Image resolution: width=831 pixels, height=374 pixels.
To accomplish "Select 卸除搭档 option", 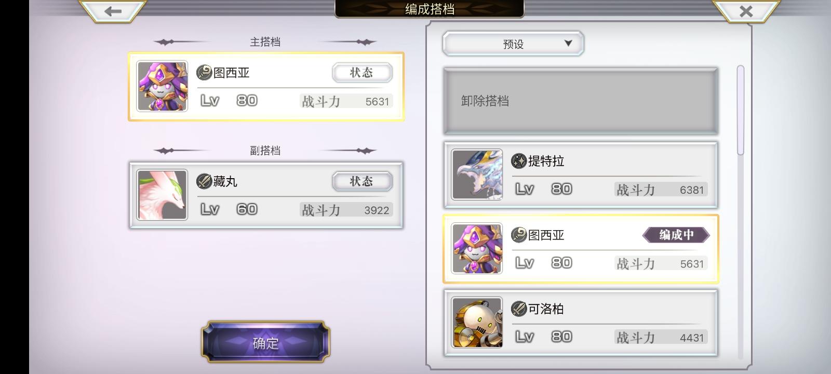I will coord(581,101).
